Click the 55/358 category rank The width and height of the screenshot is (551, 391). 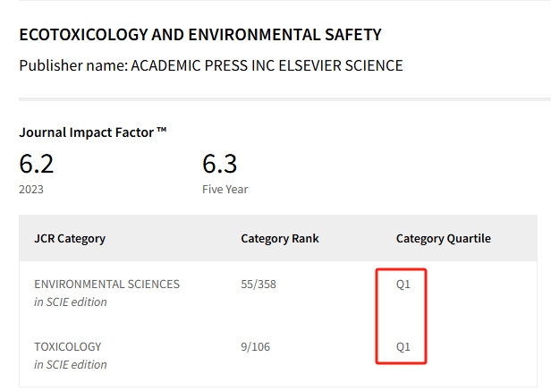coord(259,285)
